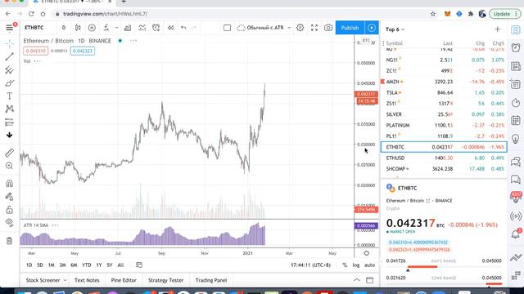524x294 pixels.
Task: Select the All time range
Action: click(x=120, y=265)
